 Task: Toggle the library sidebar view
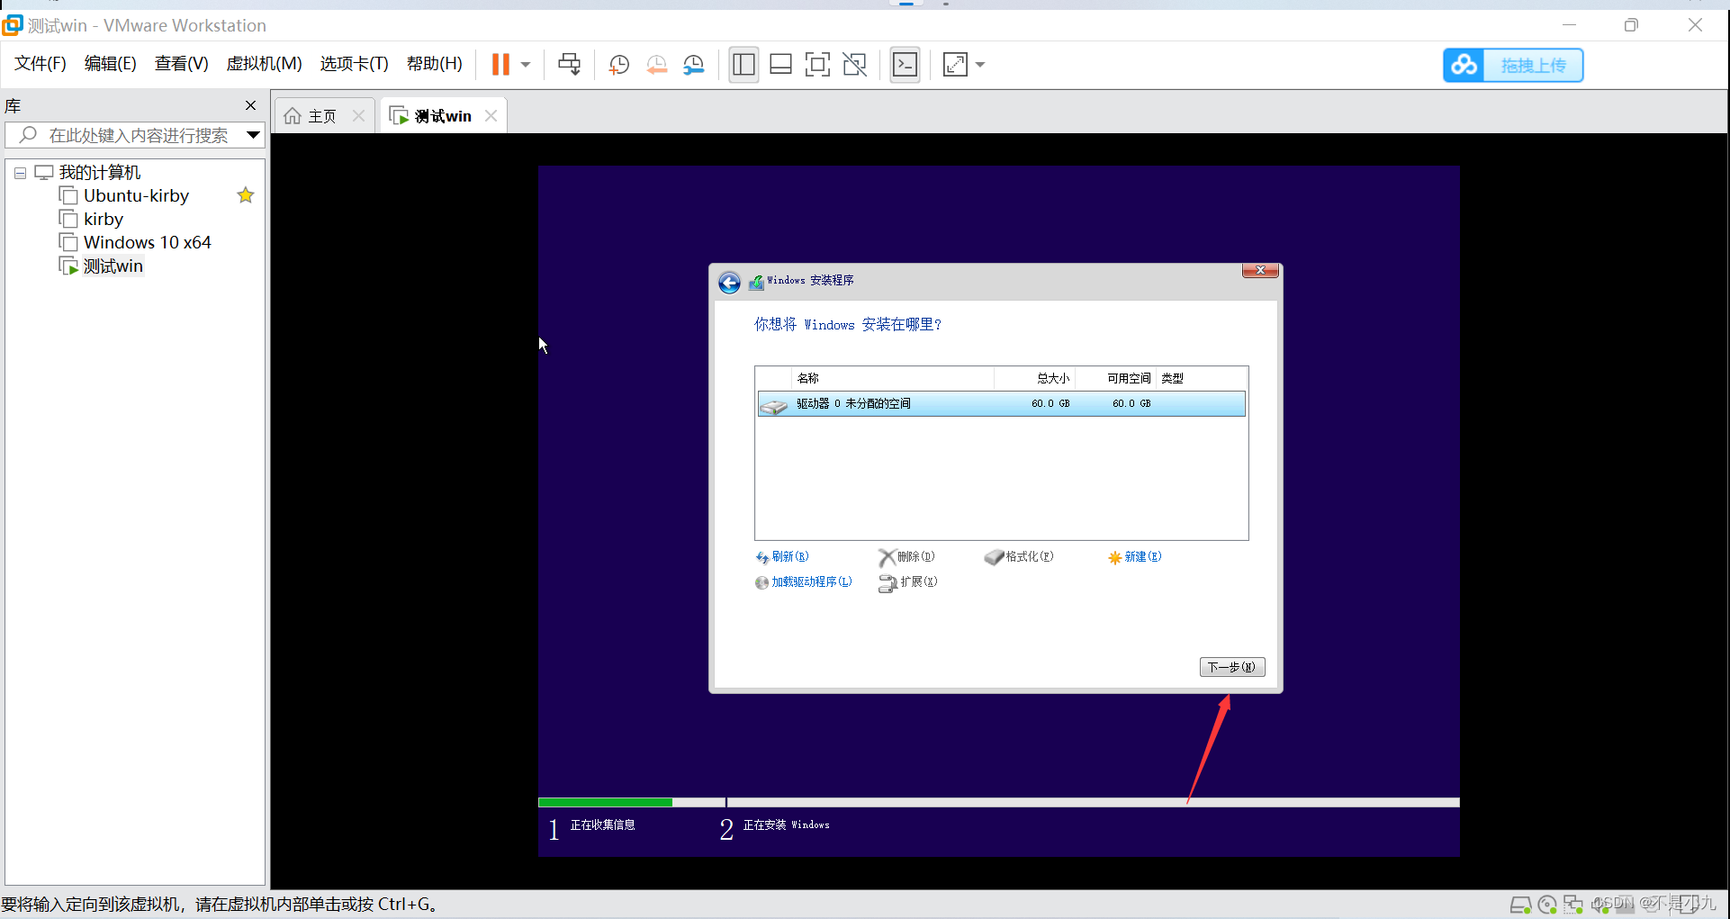click(x=743, y=64)
